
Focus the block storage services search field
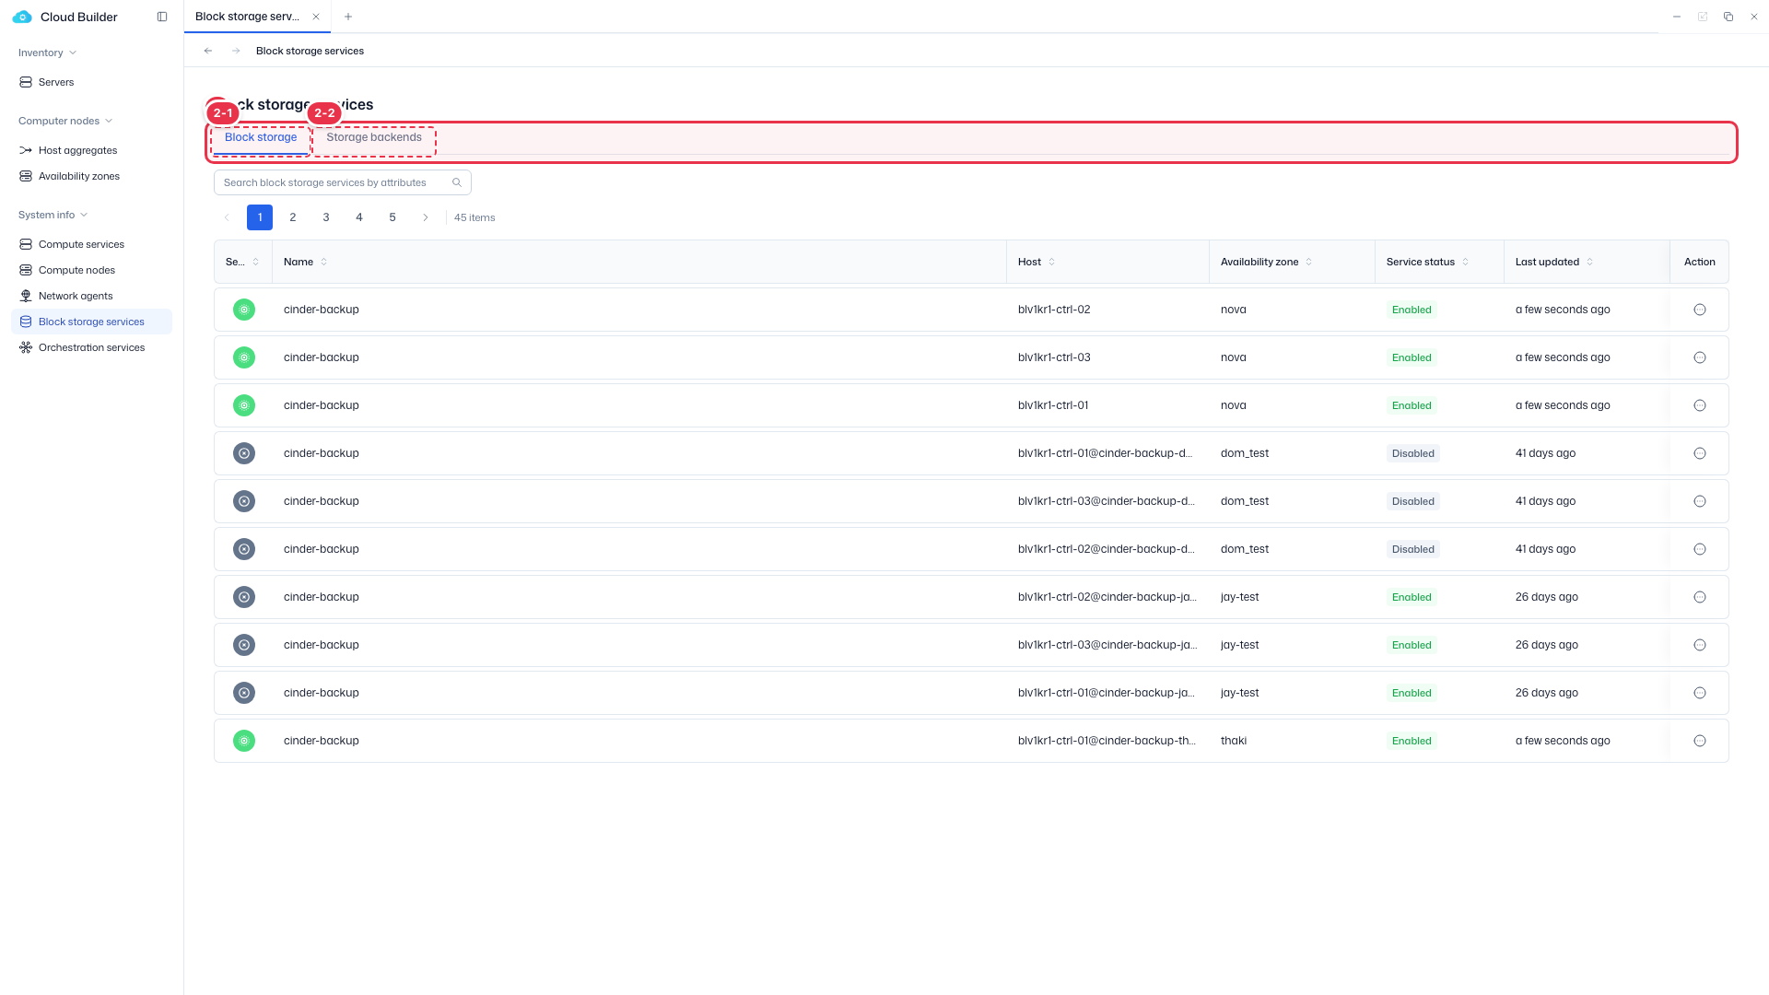[x=343, y=182]
